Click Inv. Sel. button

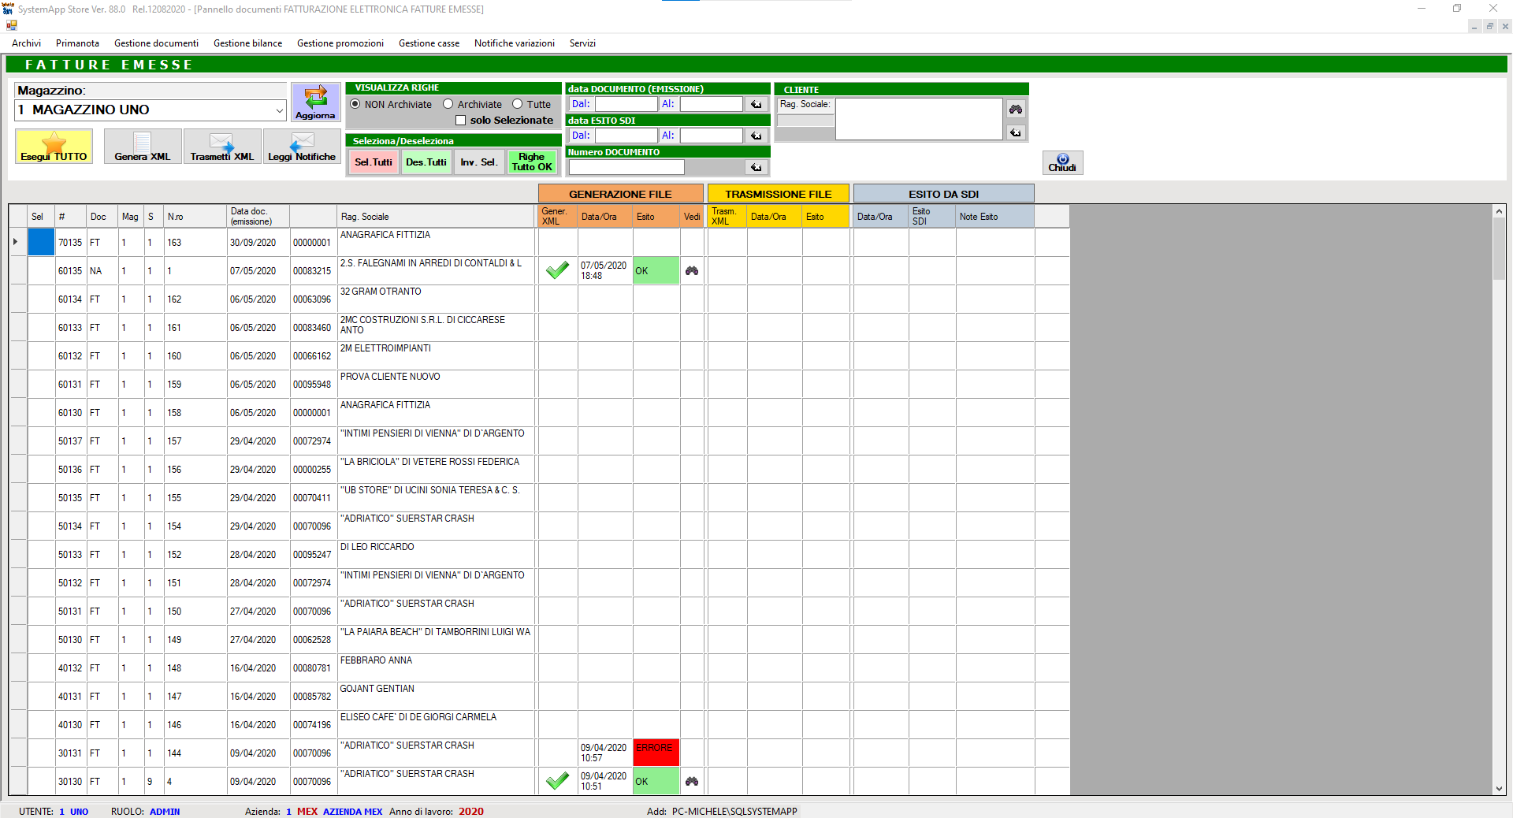[x=479, y=162]
